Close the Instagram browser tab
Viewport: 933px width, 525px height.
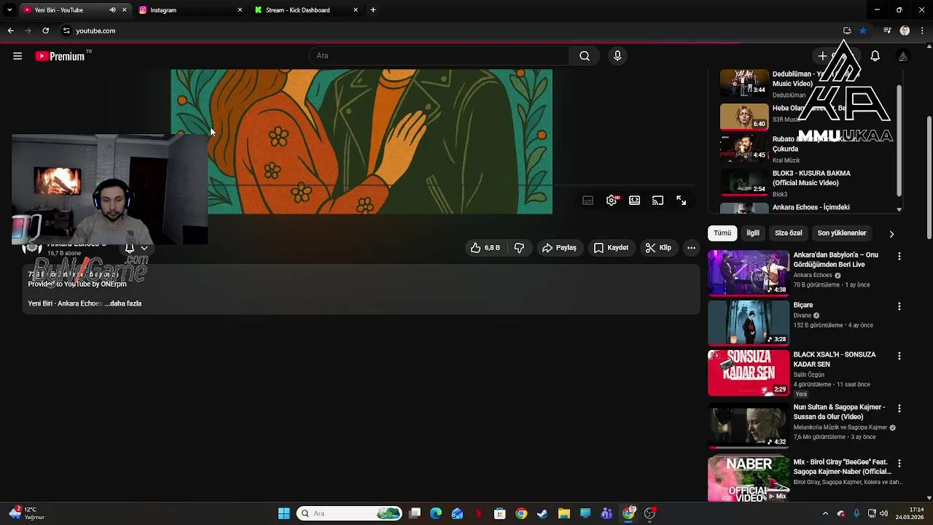coord(240,10)
